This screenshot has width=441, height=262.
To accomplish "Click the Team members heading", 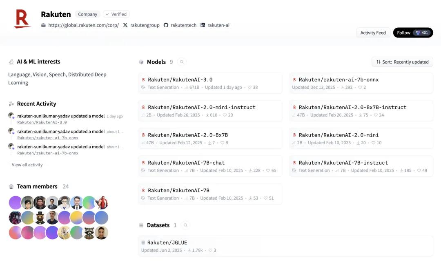I will pos(37,187).
